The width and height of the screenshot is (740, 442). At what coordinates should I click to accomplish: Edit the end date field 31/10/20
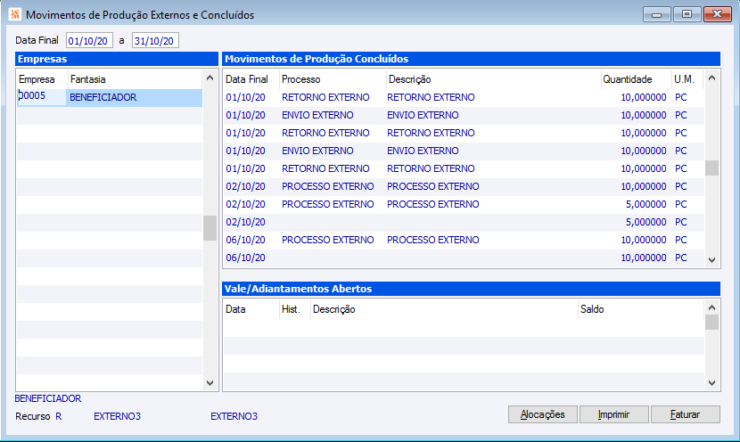pyautogui.click(x=155, y=41)
